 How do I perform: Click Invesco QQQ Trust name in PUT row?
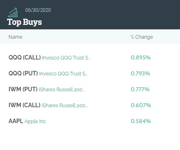(x=64, y=74)
